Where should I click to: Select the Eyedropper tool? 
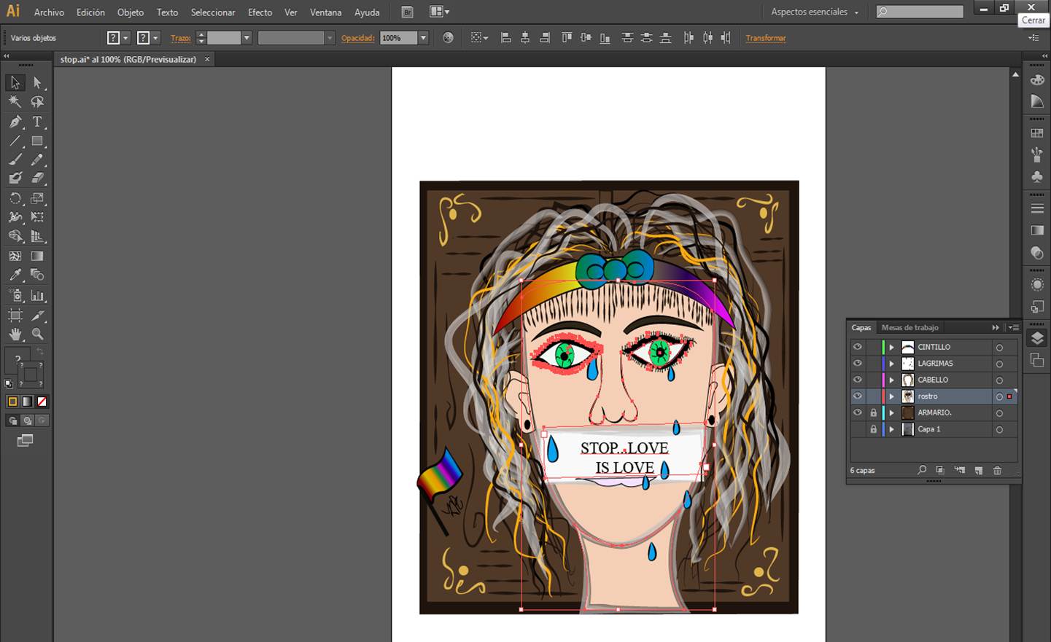click(15, 275)
